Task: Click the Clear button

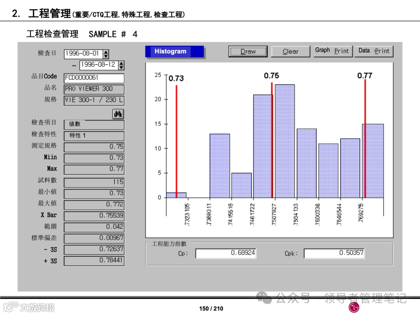Action: (x=290, y=51)
